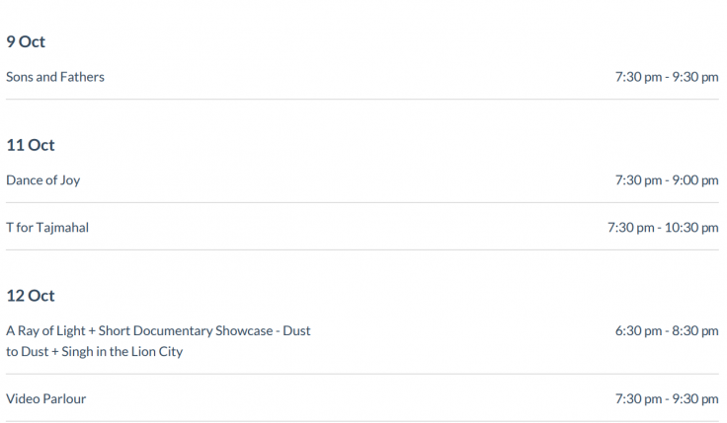
Task: Click the word Tajmahal in the event title
Action: pos(62,228)
